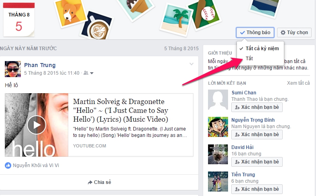
Task: Click 'Nam Nguyen là bạn chung' text
Action: (x=261, y=127)
